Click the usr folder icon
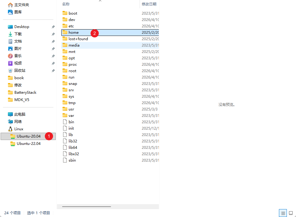The image size is (296, 217). 65,109
